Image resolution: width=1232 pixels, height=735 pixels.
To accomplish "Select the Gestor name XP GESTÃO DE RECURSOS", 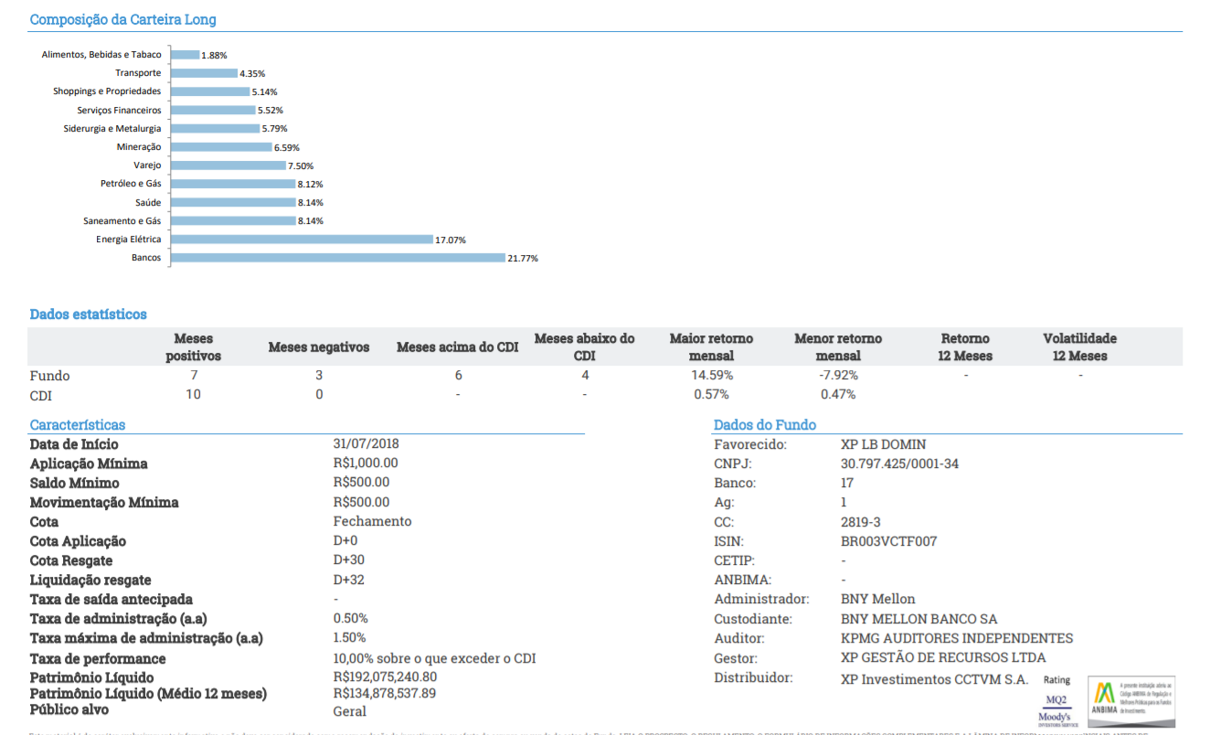I will pyautogui.click(x=942, y=657).
